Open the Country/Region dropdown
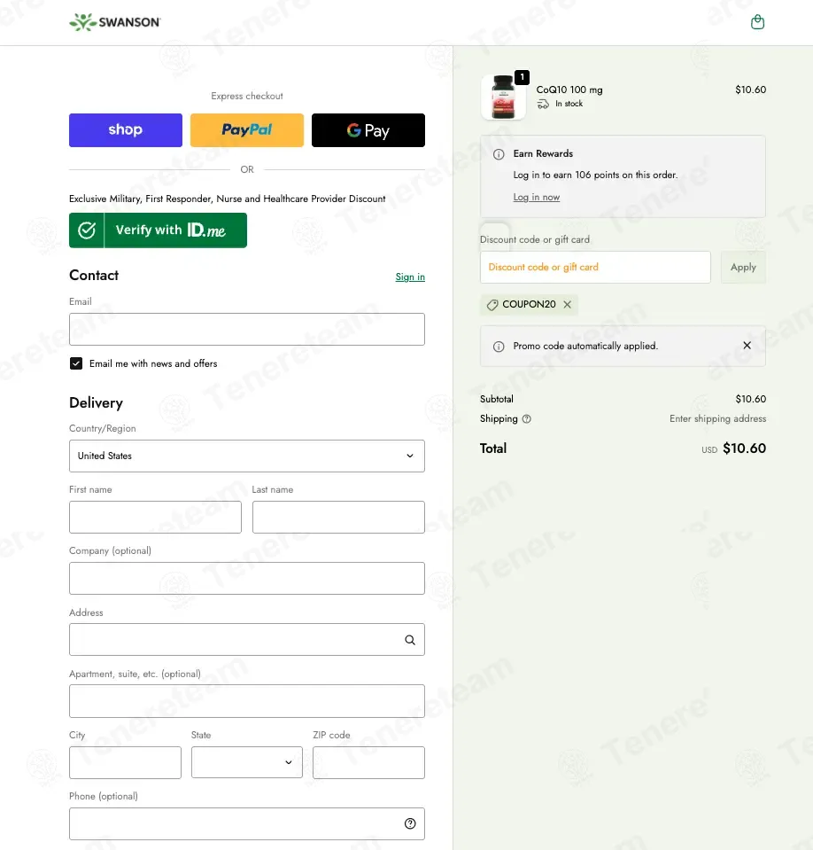 [x=247, y=456]
